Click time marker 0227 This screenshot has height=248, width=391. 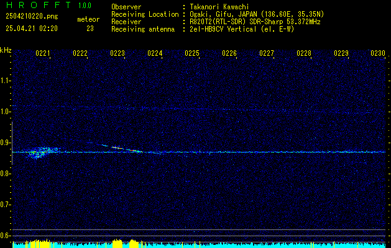coord(267,53)
